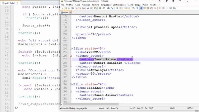Click the UTF-8 encoding status entry
This screenshot has height=112, width=199.
coord(190,108)
